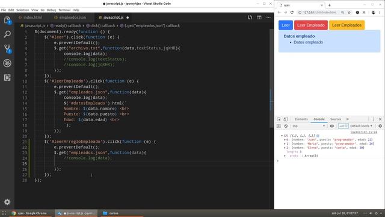385x217 pixels.
Task: Open the Debug view in activity bar
Action: (7, 63)
